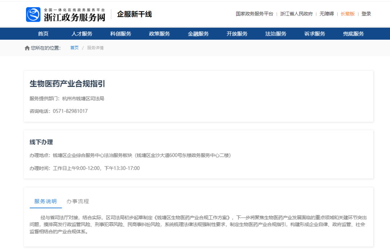Open the 法治服务 menu item

(276, 34)
